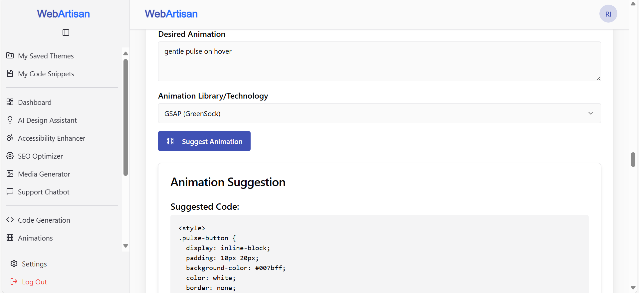Click the My Saved Themes icon
This screenshot has width=639, height=293.
click(10, 55)
